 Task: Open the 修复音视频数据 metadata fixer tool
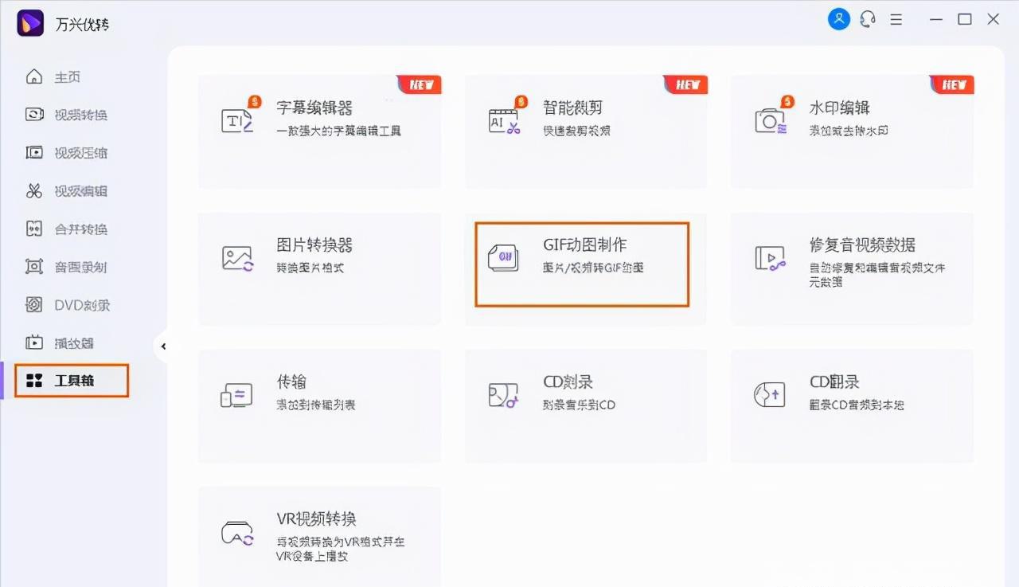click(852, 268)
